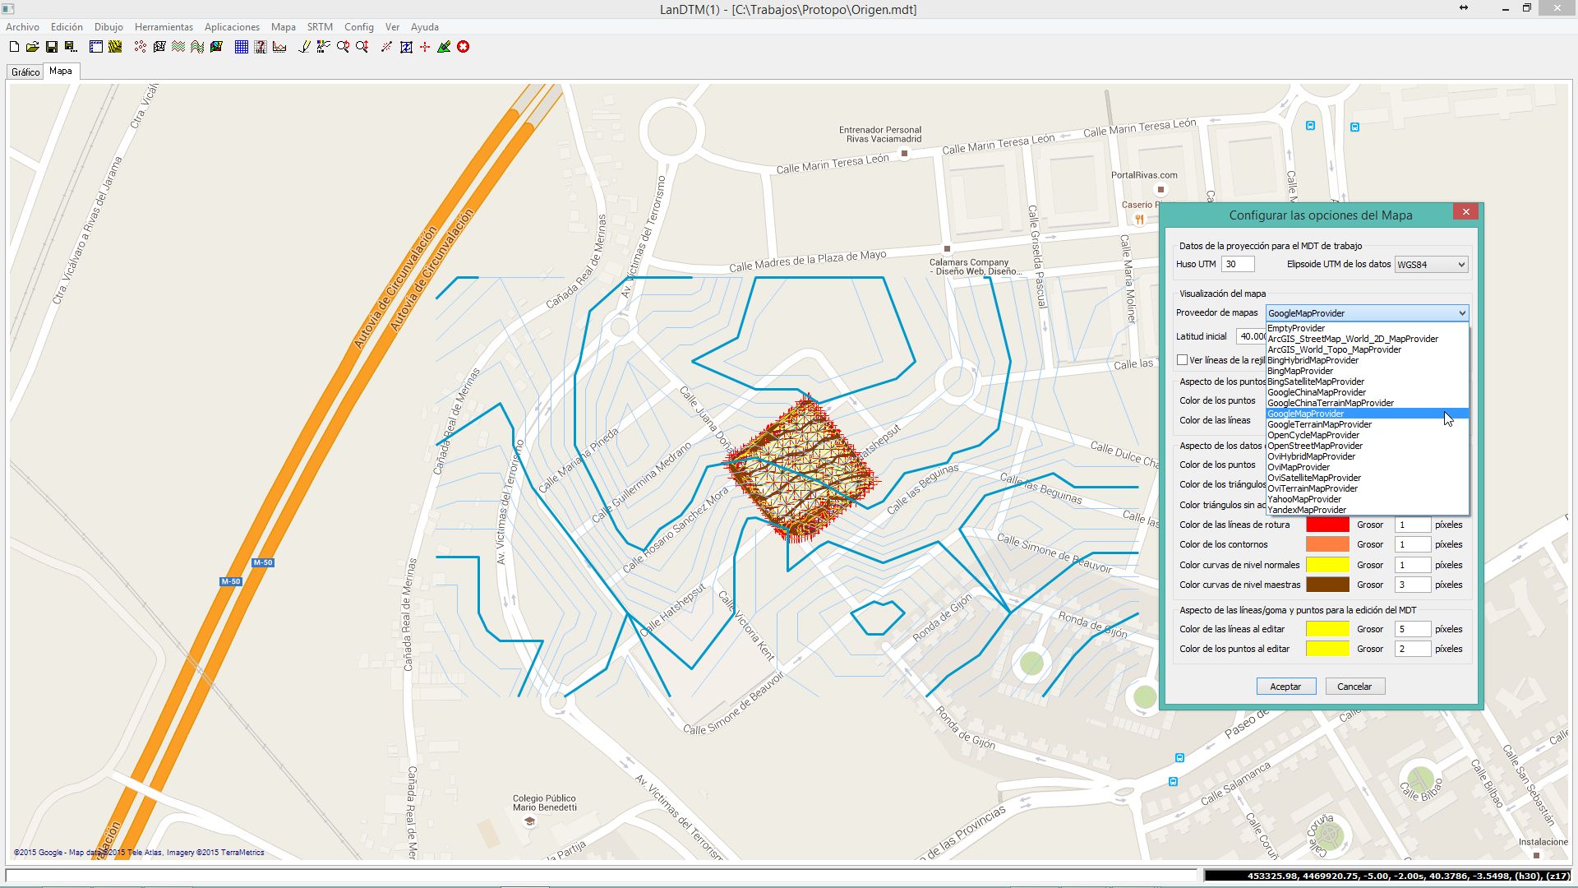Click the Save floppy disk icon
1578x888 pixels.
click(52, 47)
